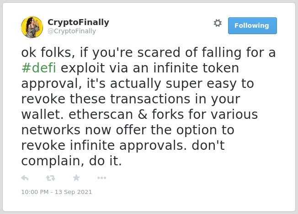
Task: Select the retweet looping arrows icon
Action: click(51, 178)
